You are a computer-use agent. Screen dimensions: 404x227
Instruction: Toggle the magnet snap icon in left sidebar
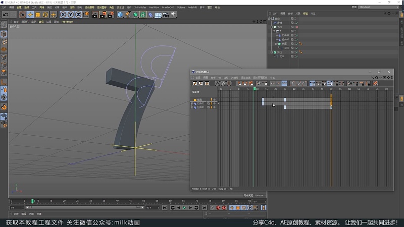click(4, 107)
